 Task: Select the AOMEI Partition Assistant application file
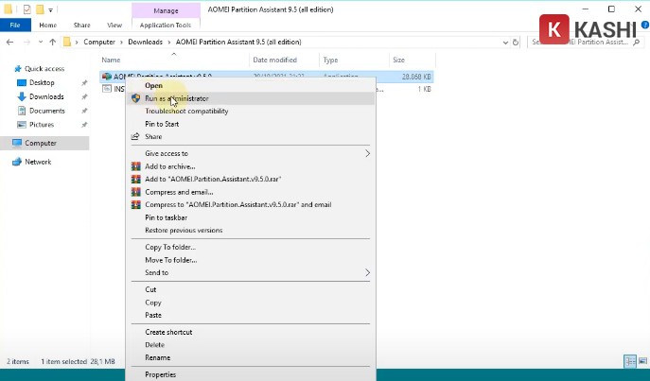[267, 77]
